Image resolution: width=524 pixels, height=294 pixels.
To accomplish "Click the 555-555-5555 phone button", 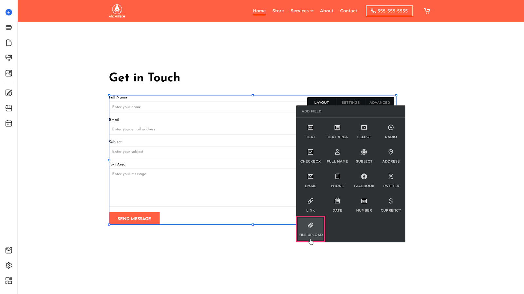I will tap(389, 11).
